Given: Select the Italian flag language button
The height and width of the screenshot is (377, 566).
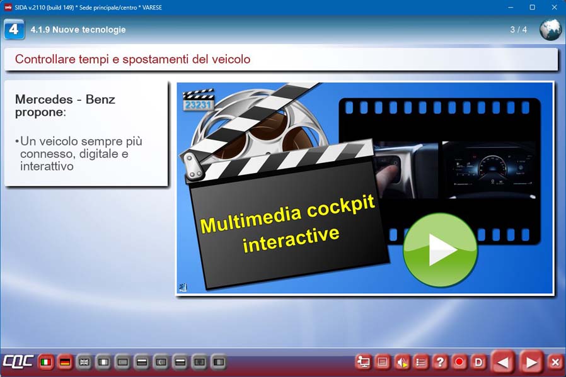Looking at the screenshot, I should (x=45, y=362).
